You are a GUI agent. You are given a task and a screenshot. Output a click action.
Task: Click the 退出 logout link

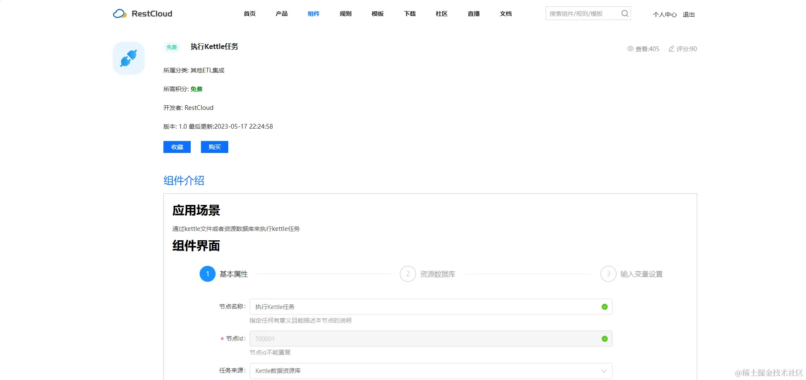[x=689, y=14]
